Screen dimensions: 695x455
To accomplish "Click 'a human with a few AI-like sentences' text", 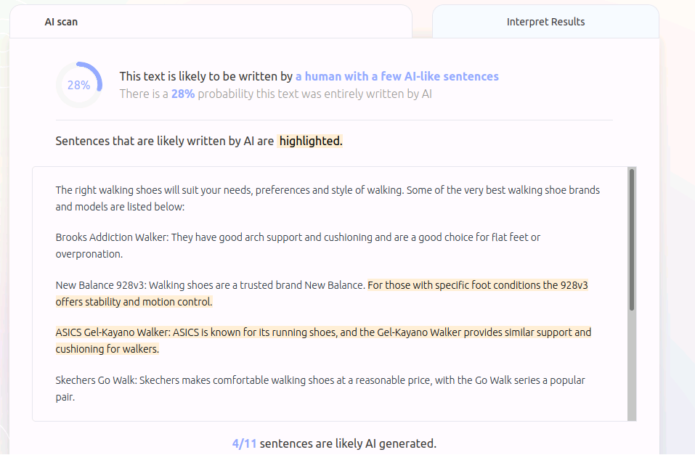I will click(397, 76).
